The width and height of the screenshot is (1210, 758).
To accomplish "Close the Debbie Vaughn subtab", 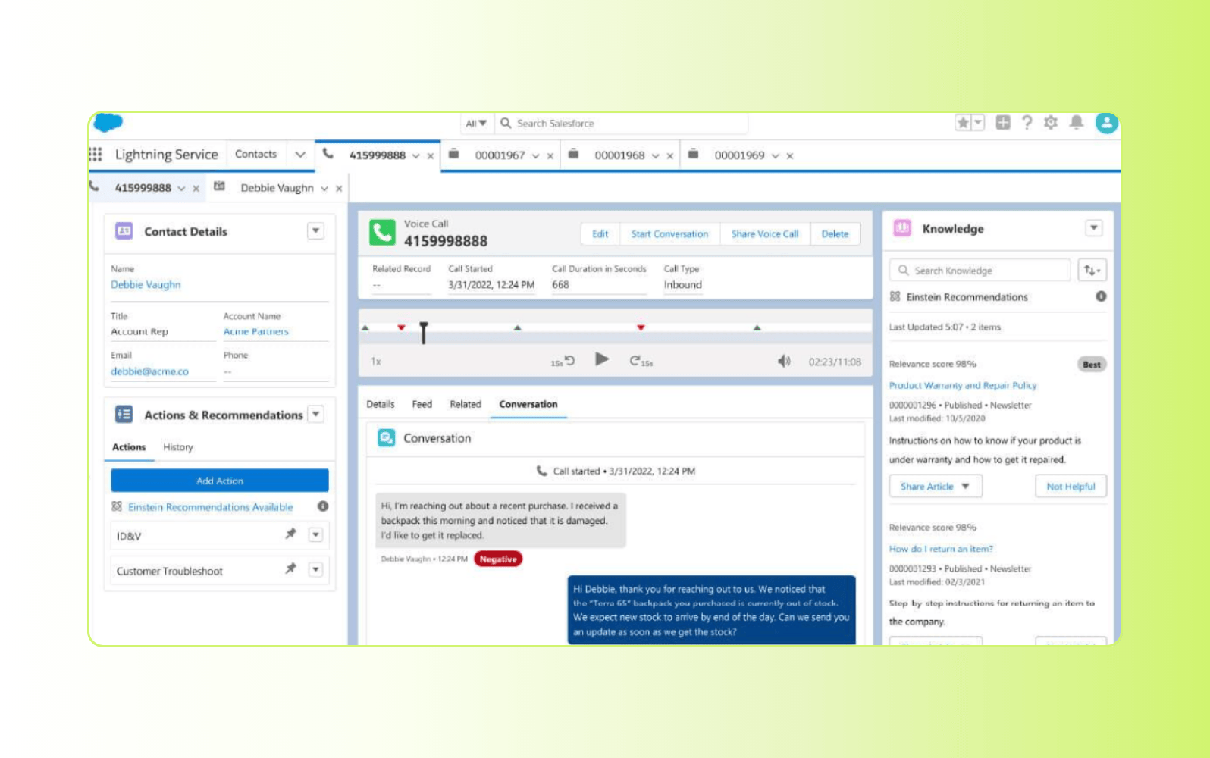I will click(339, 189).
